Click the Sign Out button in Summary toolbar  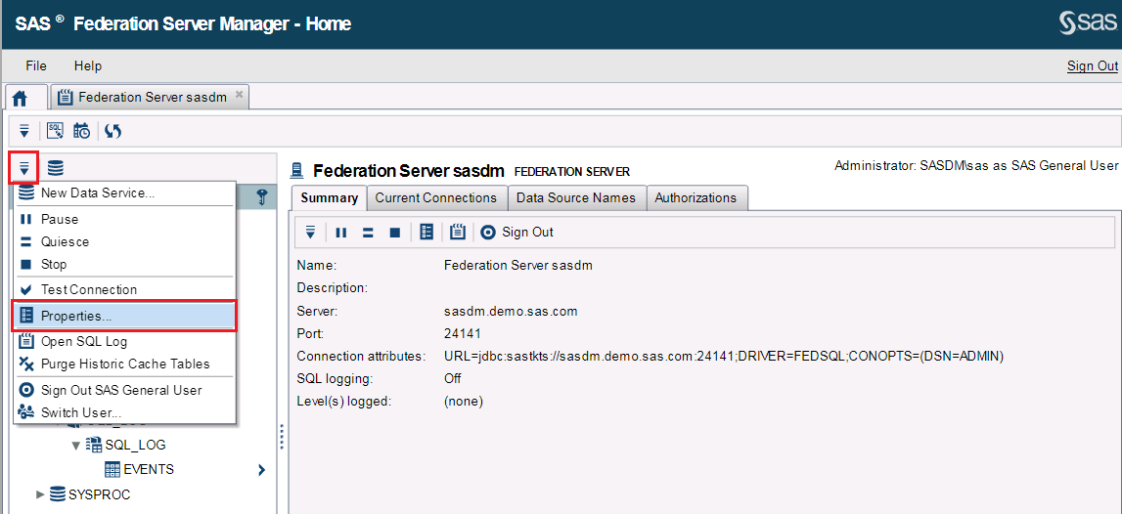pyautogui.click(x=517, y=233)
